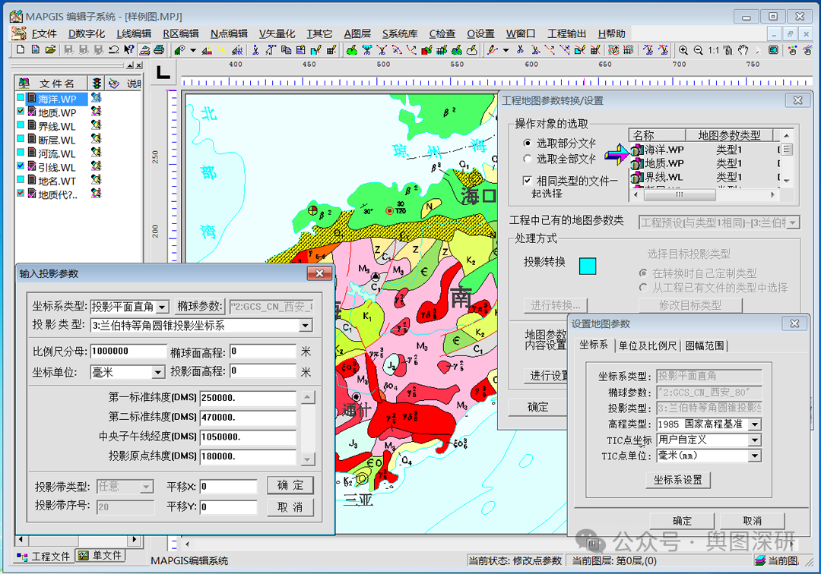The width and height of the screenshot is (821, 574).
Task: Open the S系统库 menu
Action: (x=399, y=33)
